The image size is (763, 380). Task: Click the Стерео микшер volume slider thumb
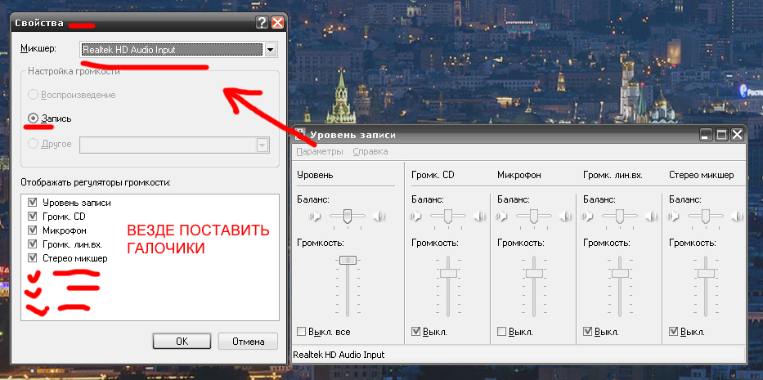pos(706,273)
